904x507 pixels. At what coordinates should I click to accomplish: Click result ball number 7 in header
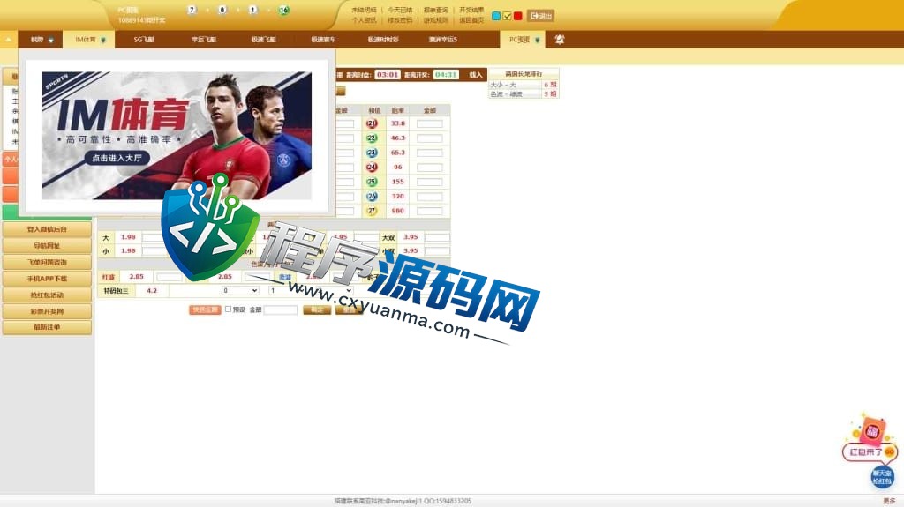(192, 10)
